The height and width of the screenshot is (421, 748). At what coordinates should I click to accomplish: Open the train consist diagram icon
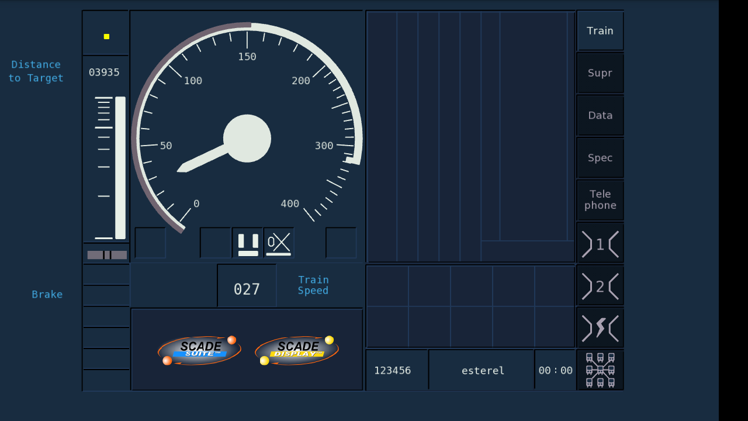(x=600, y=370)
